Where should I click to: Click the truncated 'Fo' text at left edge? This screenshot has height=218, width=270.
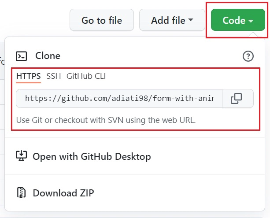point(2,60)
